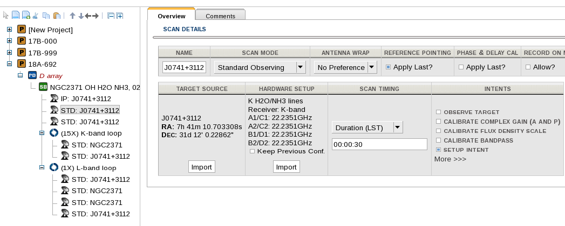Expand the 17B-000 project node
565x226 pixels.
tap(9, 41)
